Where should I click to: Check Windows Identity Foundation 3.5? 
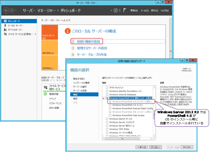pyautogui.click(x=107, y=91)
